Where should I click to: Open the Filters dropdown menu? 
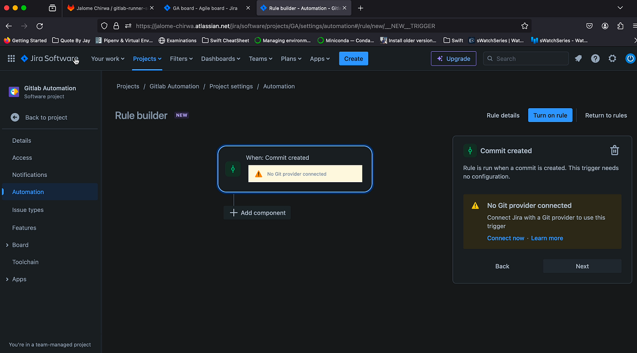click(181, 59)
